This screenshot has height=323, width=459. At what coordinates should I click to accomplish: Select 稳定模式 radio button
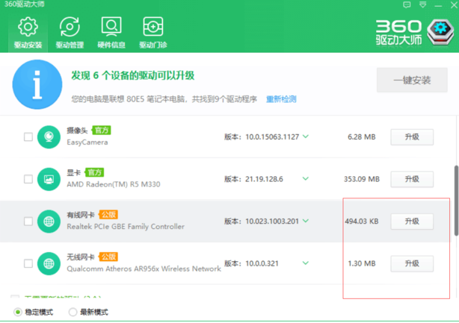click(18, 313)
